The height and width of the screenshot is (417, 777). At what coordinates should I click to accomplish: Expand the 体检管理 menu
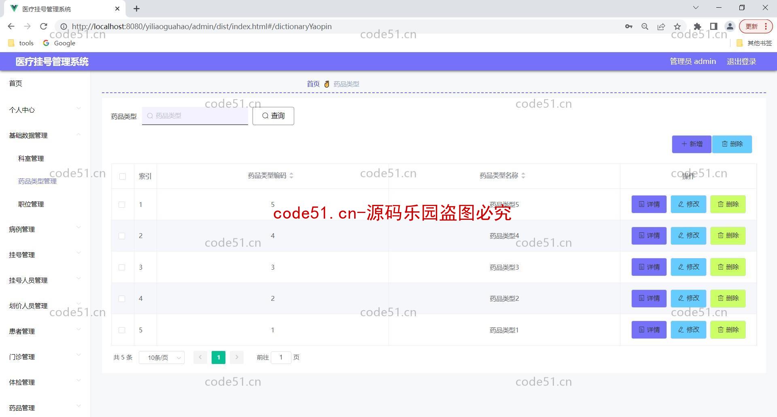(x=45, y=382)
